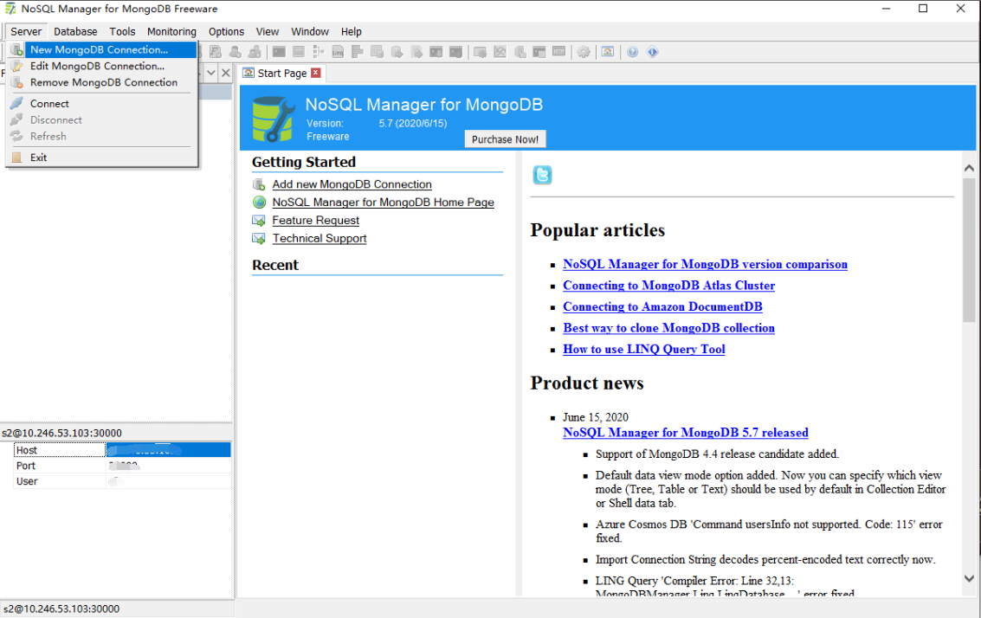Click status bar text s2@10.246.53.103:30000

(61, 608)
